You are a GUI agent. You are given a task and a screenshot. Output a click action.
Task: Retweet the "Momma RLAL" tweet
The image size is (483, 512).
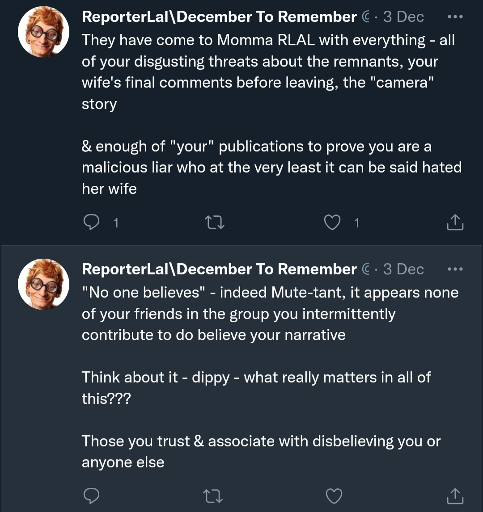tap(214, 222)
